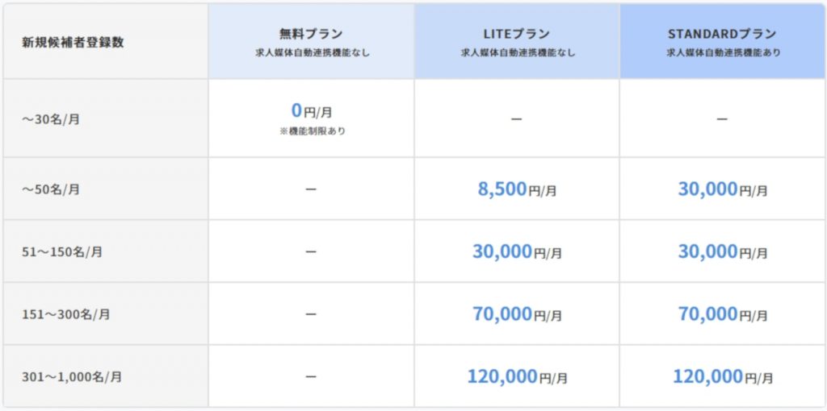Screen dimensions: 827x411
Task: Select the STANDARDプラン column header
Action: [x=722, y=42]
